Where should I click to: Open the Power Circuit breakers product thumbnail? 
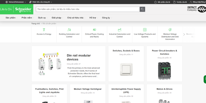click(165, 71)
